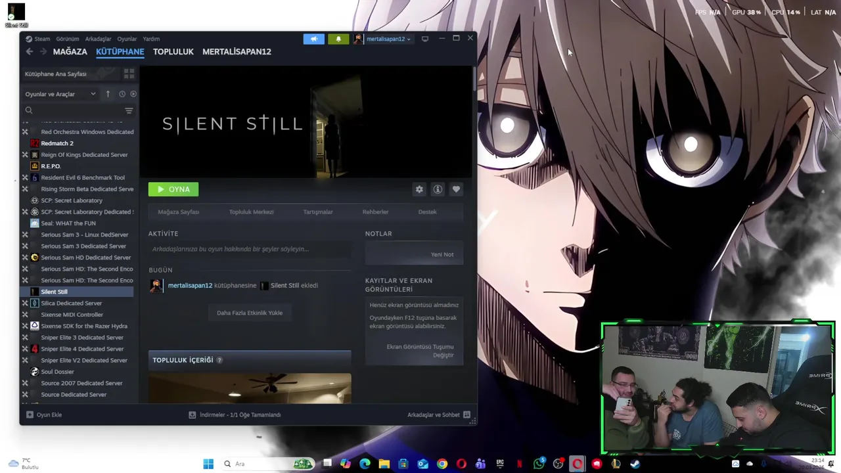The height and width of the screenshot is (473, 841).
Task: Open the green notifications bell
Action: coord(338,39)
